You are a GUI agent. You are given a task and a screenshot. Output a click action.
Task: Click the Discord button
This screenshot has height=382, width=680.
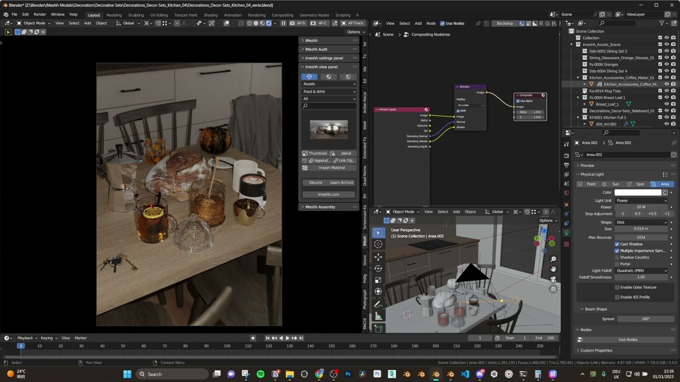coord(315,183)
